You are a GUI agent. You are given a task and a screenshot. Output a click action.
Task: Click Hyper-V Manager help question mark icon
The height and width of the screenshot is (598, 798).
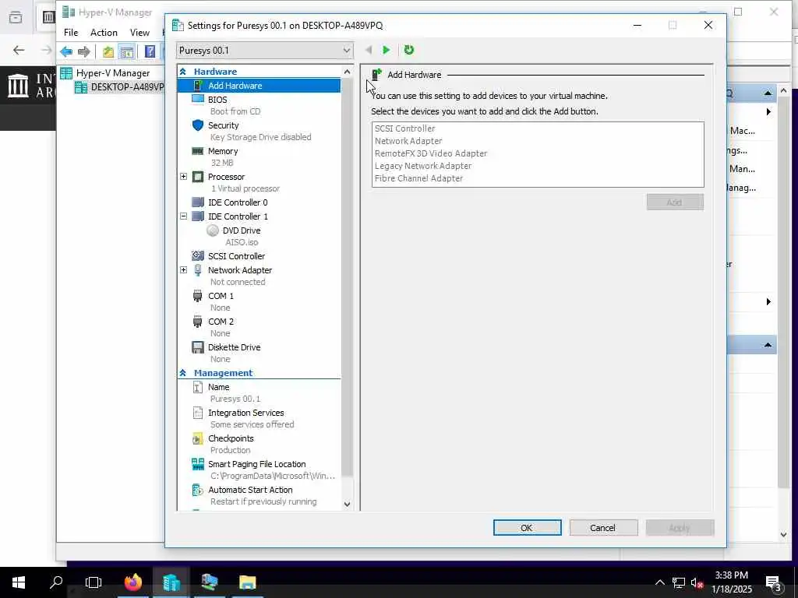(150, 51)
